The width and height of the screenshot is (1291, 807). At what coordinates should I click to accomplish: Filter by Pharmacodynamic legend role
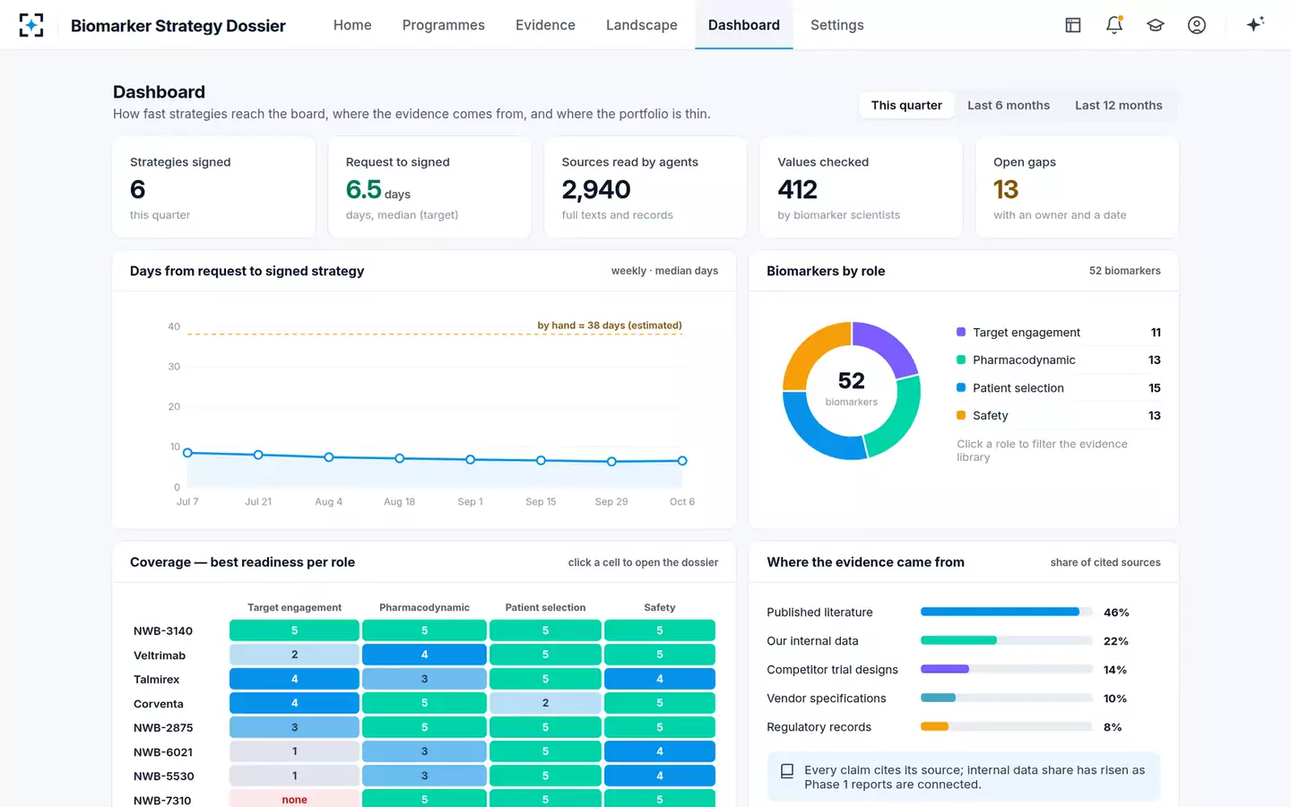pos(1059,360)
